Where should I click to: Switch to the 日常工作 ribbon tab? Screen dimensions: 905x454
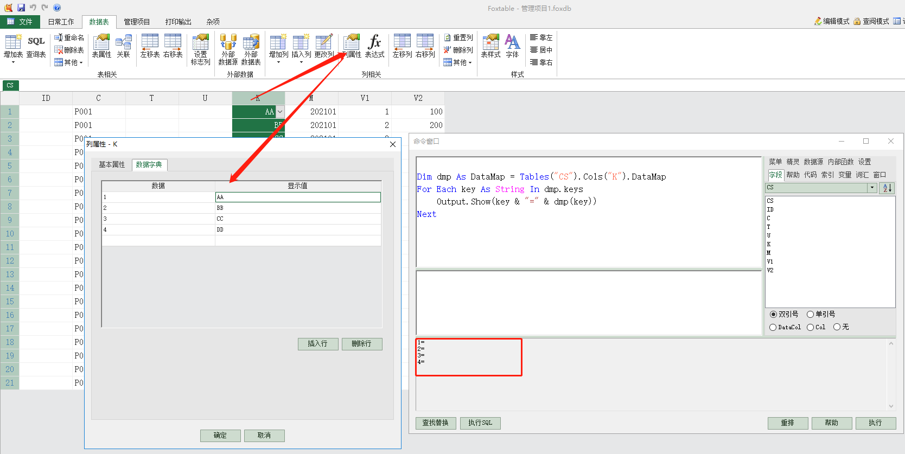61,22
